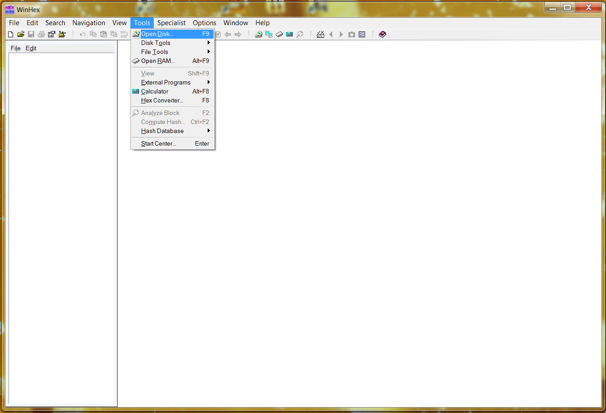Image resolution: width=606 pixels, height=413 pixels.
Task: Open the File menu in menu bar
Action: (x=14, y=23)
